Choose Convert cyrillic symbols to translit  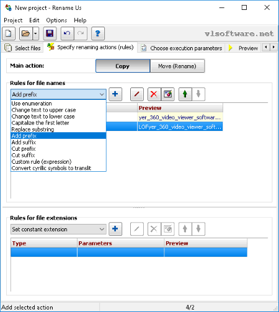tap(58, 168)
